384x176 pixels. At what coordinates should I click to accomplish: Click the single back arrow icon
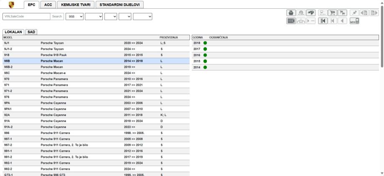click(x=342, y=21)
